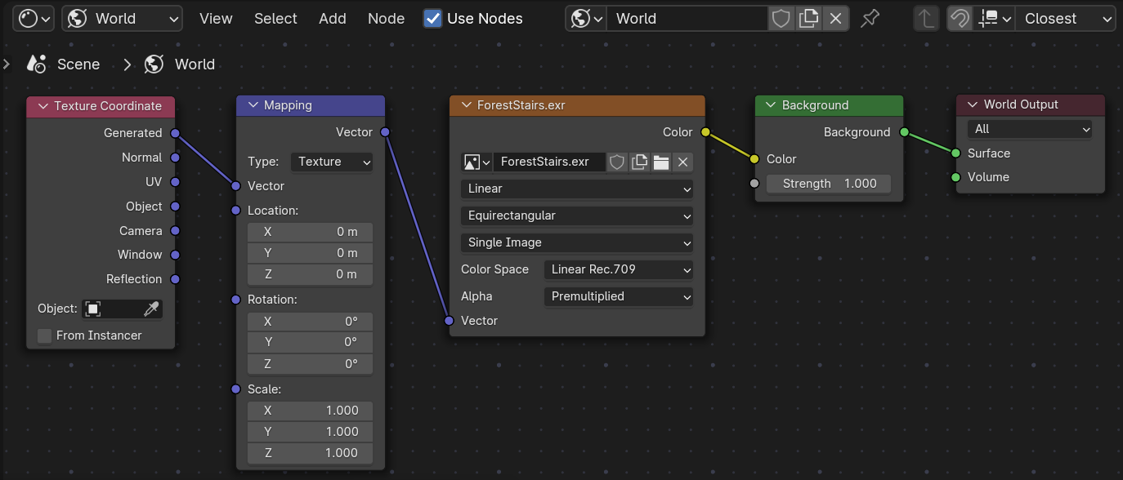Click the Location X field

point(310,232)
